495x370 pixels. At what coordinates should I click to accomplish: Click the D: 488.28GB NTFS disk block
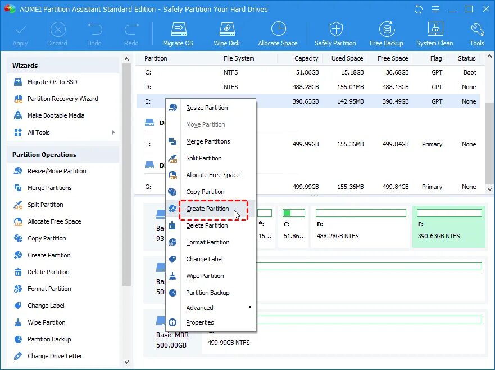[x=361, y=226]
